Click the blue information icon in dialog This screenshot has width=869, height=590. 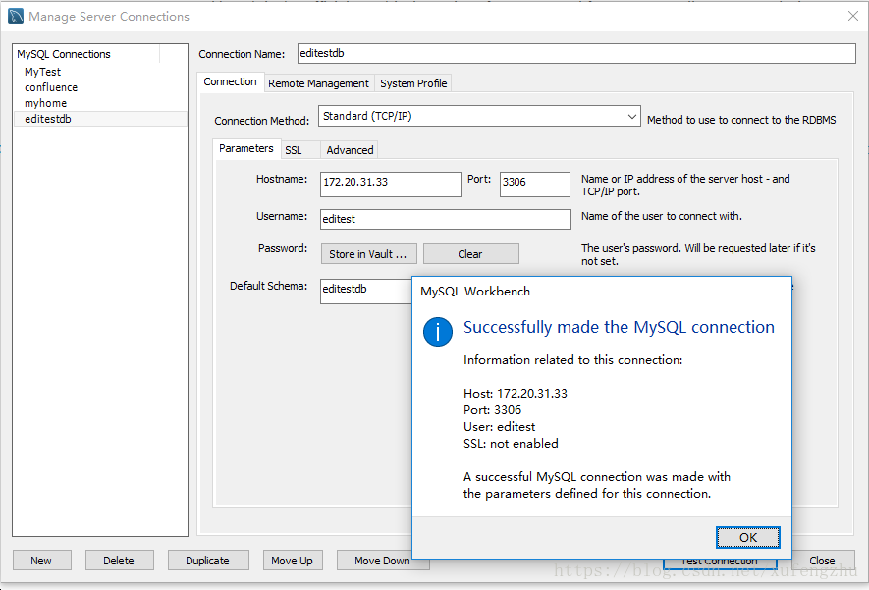(x=438, y=332)
